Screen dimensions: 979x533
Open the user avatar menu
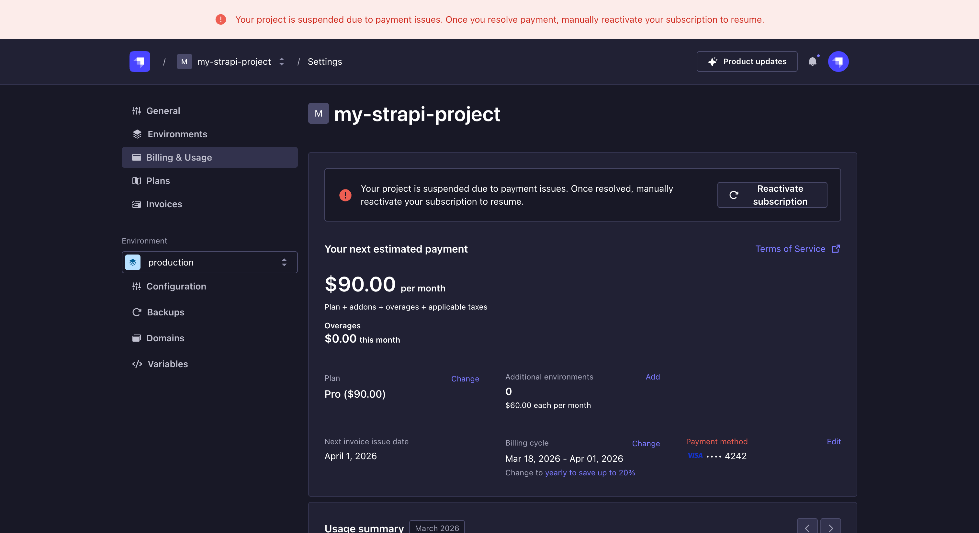coord(838,62)
